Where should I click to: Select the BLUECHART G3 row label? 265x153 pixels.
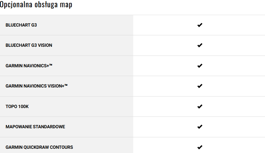pos(21,25)
